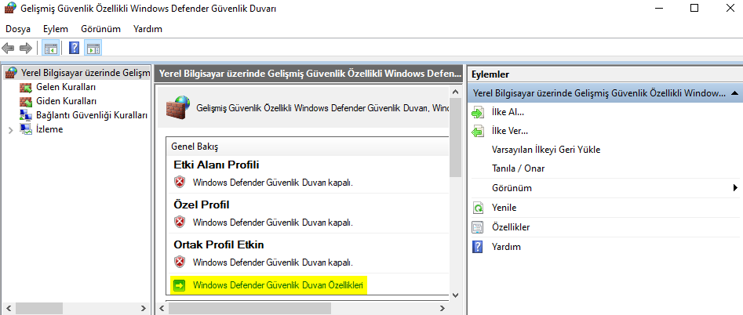Click tree pane scroll-right arrow
743x315 pixels.
coord(145,309)
